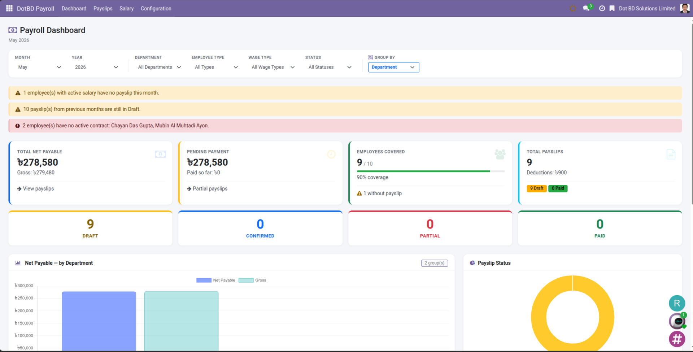693x352 pixels.
Task: Click the Group By icon in the filter bar
Action: coord(370,57)
